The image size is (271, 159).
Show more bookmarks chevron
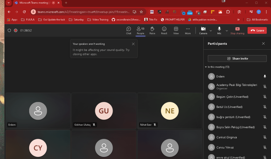coord(238,20)
